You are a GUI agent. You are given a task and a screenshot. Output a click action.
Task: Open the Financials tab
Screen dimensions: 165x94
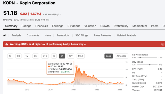pyautogui.click(x=42, y=26)
